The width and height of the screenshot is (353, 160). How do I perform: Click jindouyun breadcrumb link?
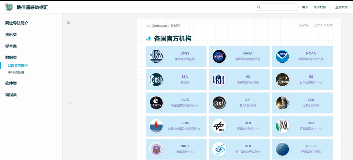click(160, 26)
